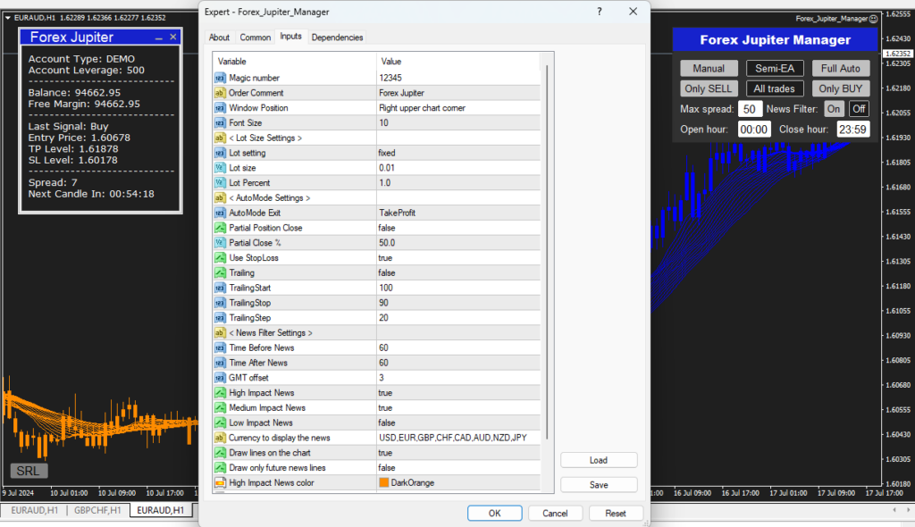
Task: Switch to the Dependencies tab
Action: pyautogui.click(x=337, y=38)
